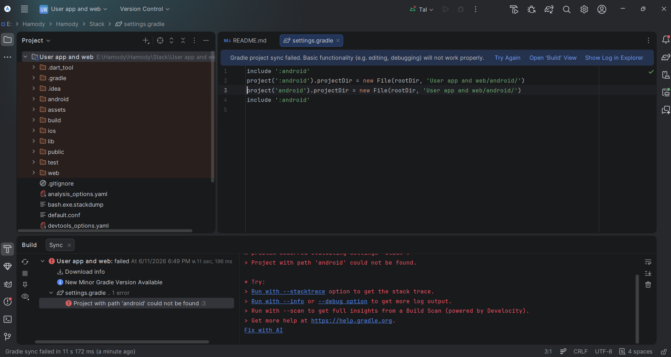Open Running Devices icon in right sidebar

click(666, 92)
